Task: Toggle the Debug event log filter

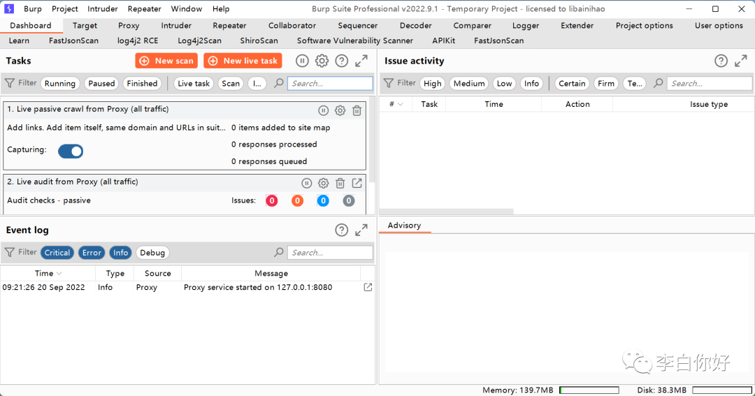Action: click(152, 253)
